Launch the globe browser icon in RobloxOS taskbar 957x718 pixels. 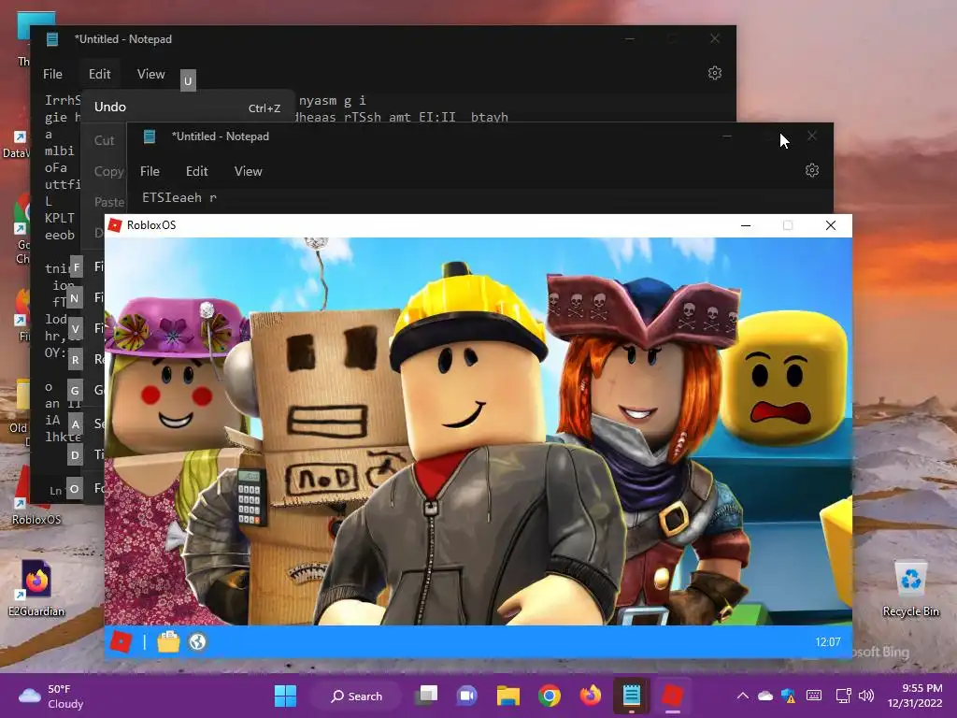(x=198, y=641)
